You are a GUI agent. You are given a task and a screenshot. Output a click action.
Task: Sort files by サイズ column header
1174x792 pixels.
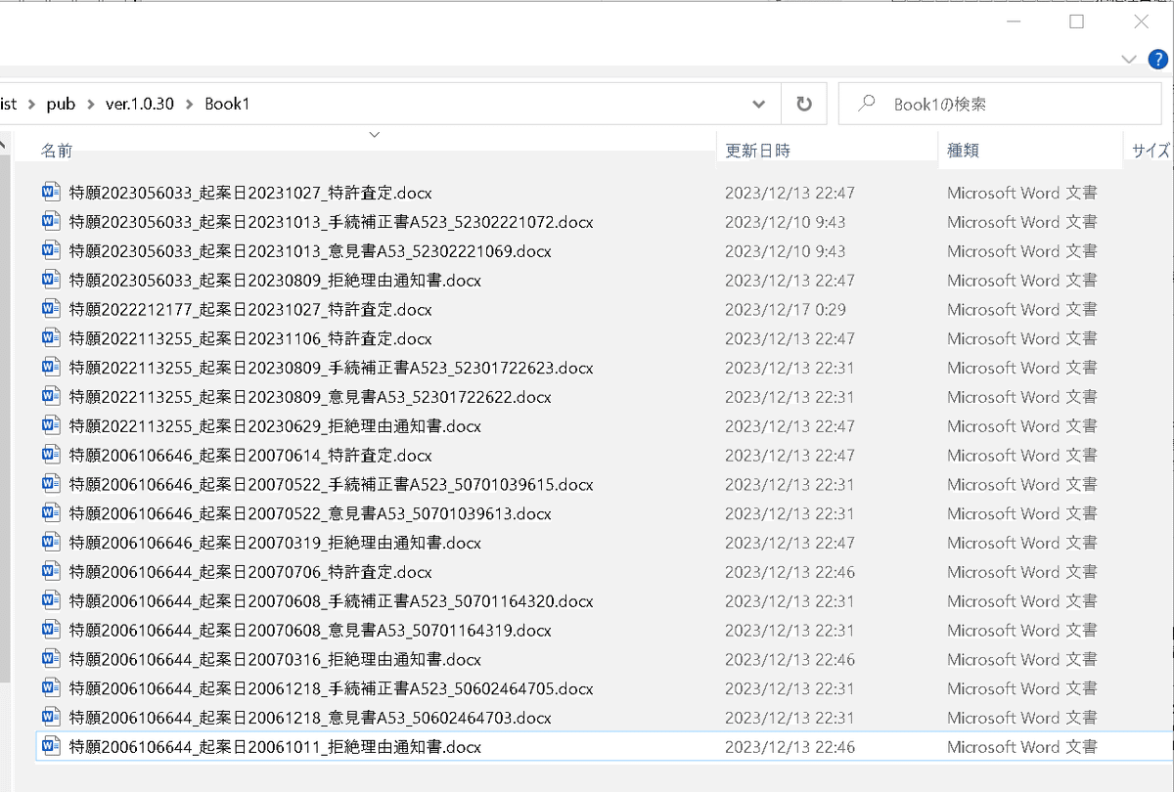tap(1151, 151)
